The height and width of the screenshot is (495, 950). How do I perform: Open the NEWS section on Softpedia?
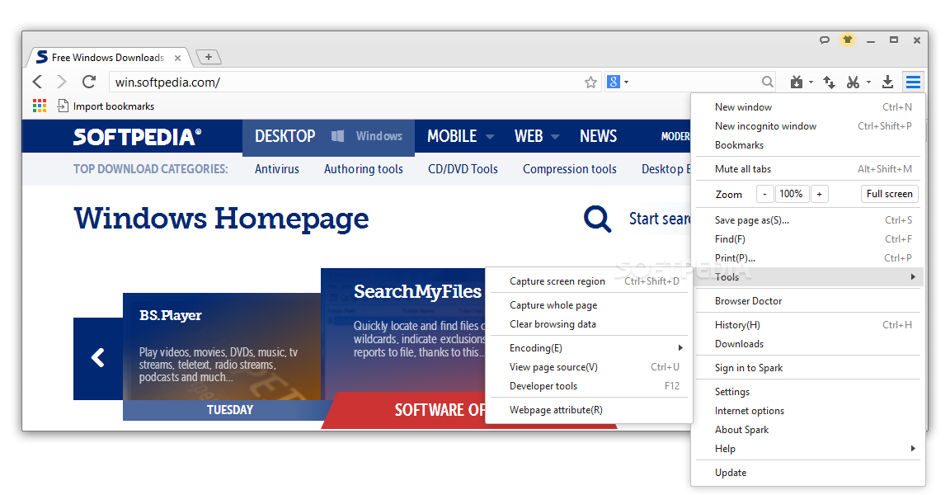[598, 136]
